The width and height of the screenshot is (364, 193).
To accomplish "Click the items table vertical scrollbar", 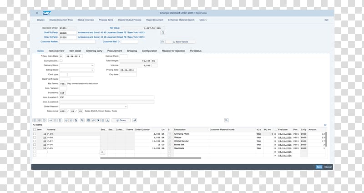I will [x=326, y=139].
